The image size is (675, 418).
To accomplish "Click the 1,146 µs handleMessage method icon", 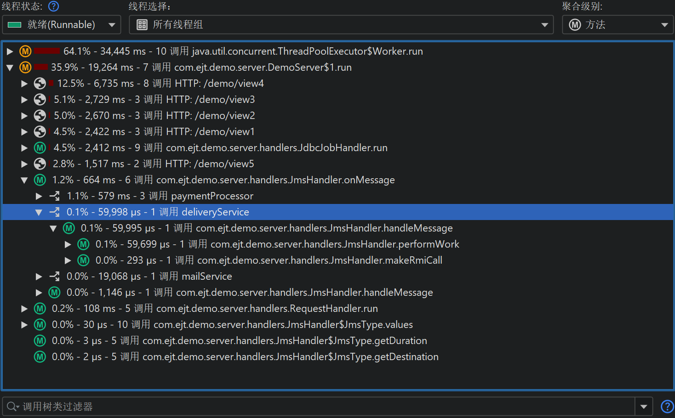I will [x=55, y=293].
